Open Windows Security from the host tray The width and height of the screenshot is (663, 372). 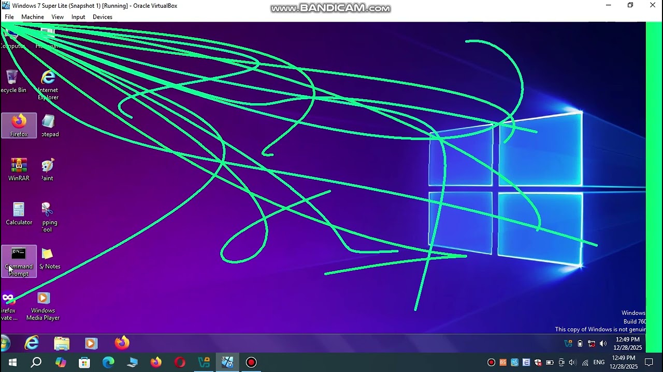click(x=538, y=362)
